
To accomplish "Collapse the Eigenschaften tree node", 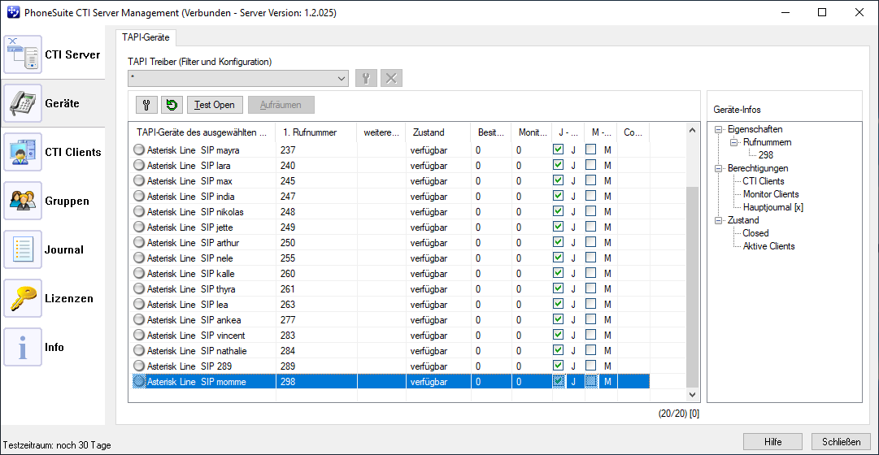I will [x=719, y=129].
